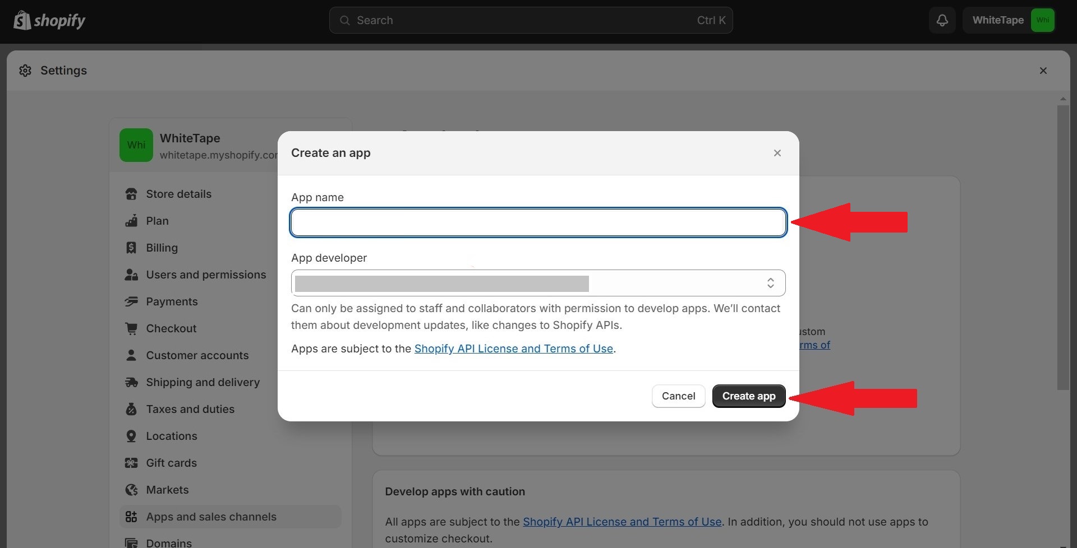Open Customer accounts settings
The image size is (1077, 548).
click(x=197, y=355)
